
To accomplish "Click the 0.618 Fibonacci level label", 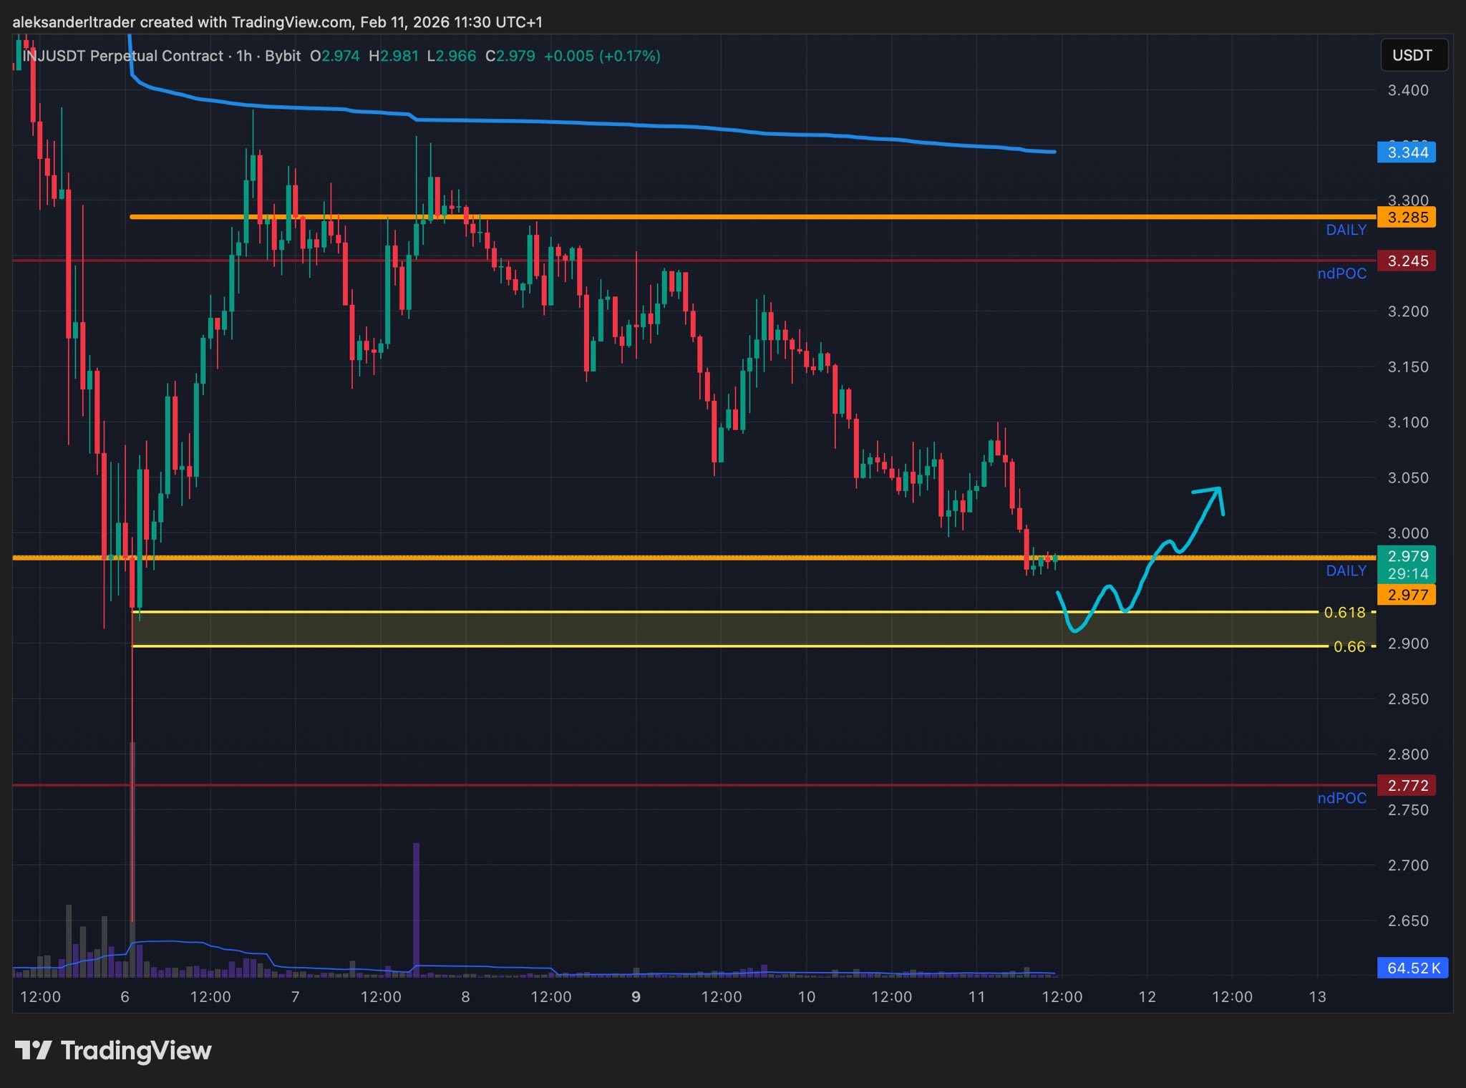I will [1344, 613].
